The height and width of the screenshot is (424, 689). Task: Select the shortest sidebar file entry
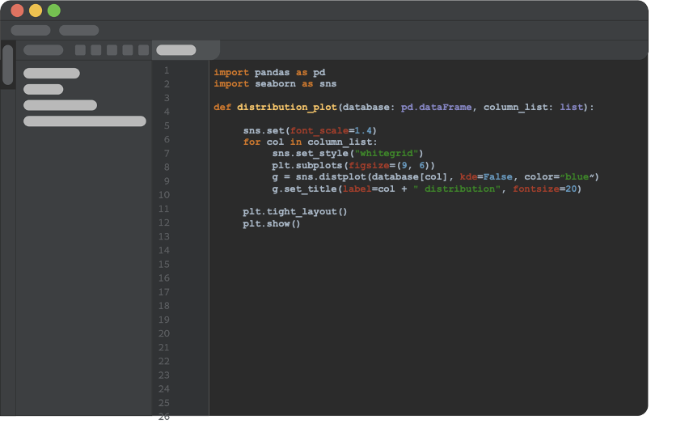coord(44,89)
